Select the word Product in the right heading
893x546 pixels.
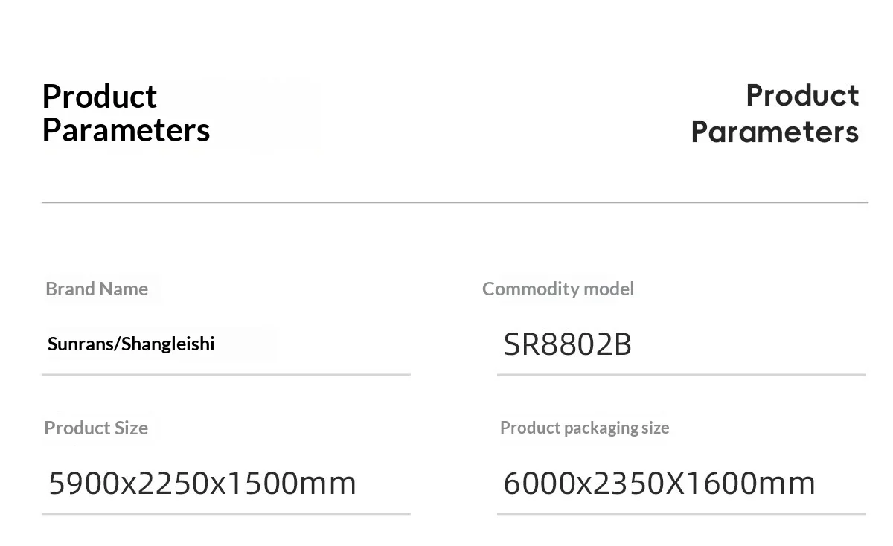(x=802, y=95)
